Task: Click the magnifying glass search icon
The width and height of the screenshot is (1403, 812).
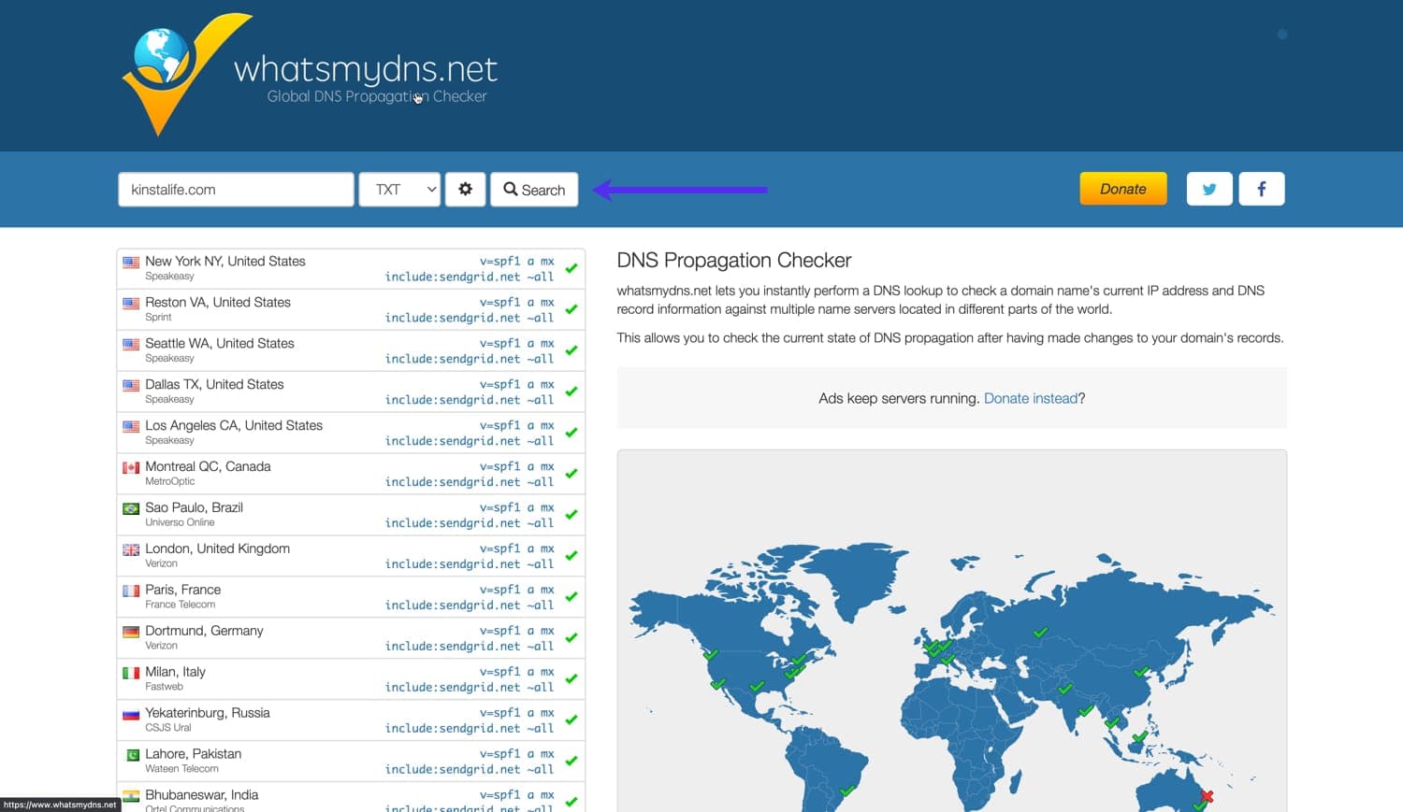Action: pyautogui.click(x=510, y=189)
